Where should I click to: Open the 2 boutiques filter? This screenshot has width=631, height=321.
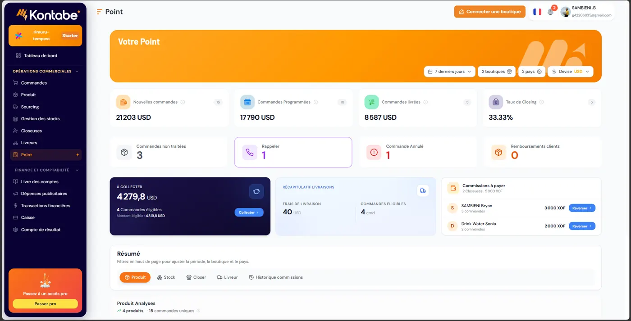point(497,72)
